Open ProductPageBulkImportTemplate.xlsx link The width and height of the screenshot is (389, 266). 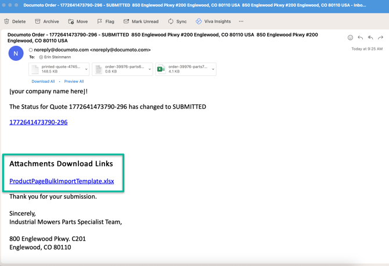pyautogui.click(x=62, y=181)
